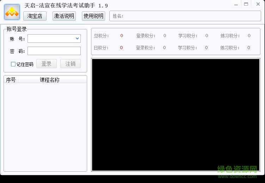Click the red 日积分 daily score value
The width and height of the screenshot is (265, 183).
121,48
